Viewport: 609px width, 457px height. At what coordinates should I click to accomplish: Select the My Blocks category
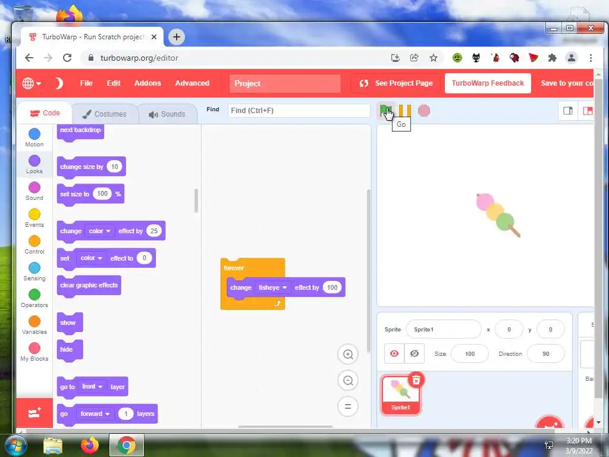coord(34,352)
